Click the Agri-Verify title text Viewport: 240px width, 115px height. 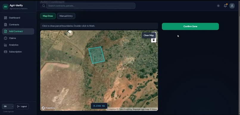click(x=16, y=6)
